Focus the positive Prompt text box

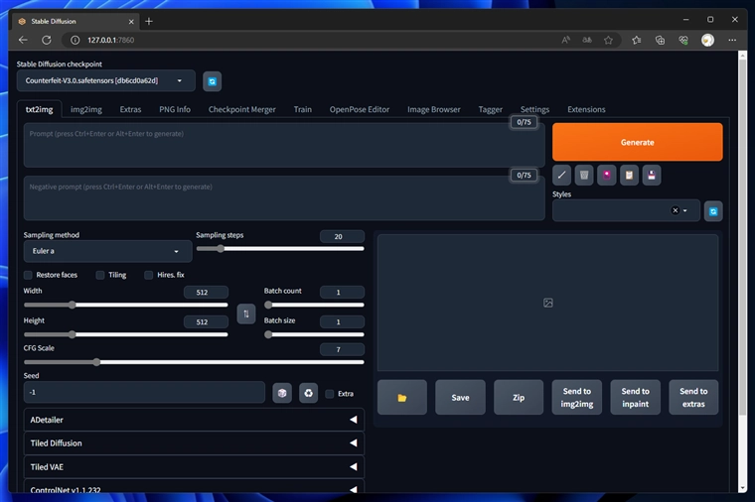coord(284,145)
